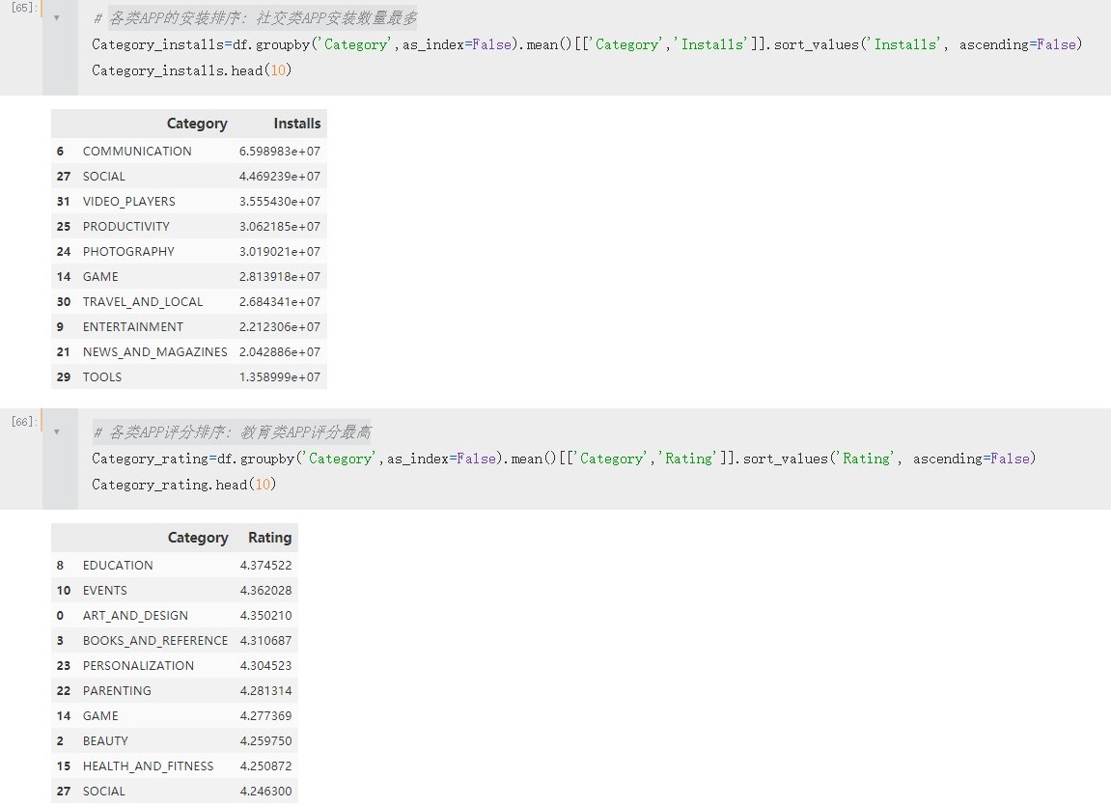Viewport: 1111px width, 807px height.
Task: Click the value 2.042886e+07
Action: pos(280,352)
